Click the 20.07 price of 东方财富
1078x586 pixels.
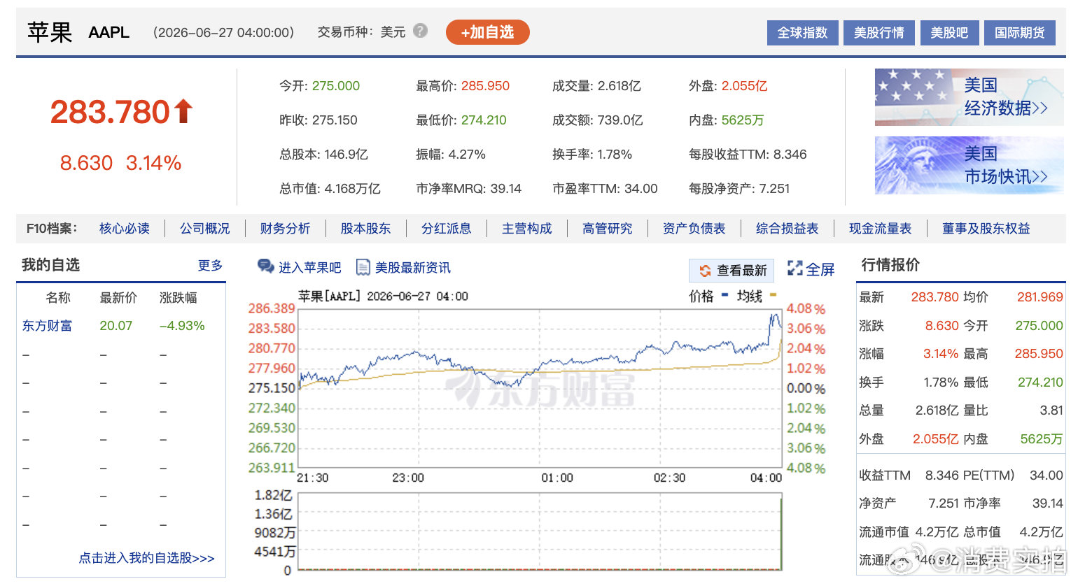coord(115,326)
